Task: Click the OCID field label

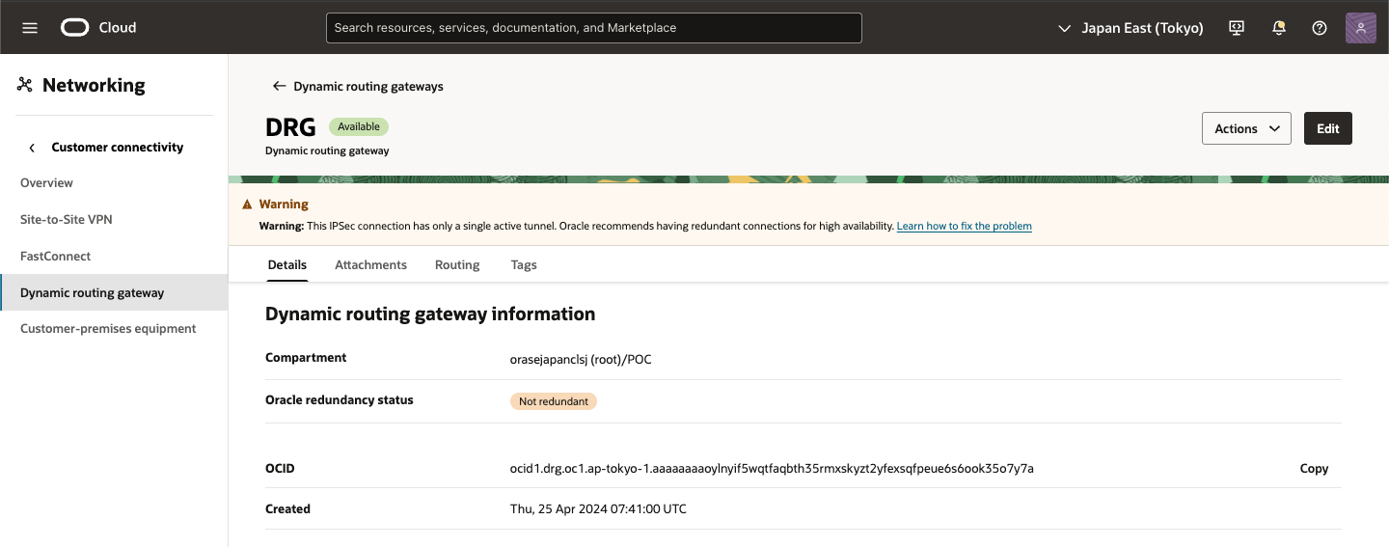Action: (x=280, y=469)
